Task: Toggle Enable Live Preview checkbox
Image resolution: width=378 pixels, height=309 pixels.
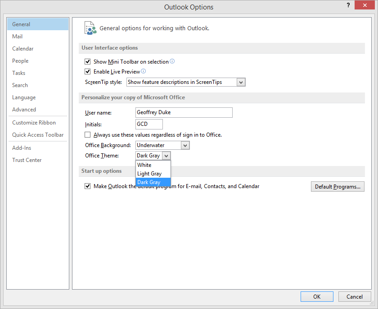Action: [87, 72]
